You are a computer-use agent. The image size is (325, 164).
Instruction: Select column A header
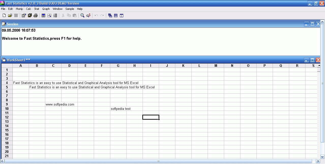point(21,66)
